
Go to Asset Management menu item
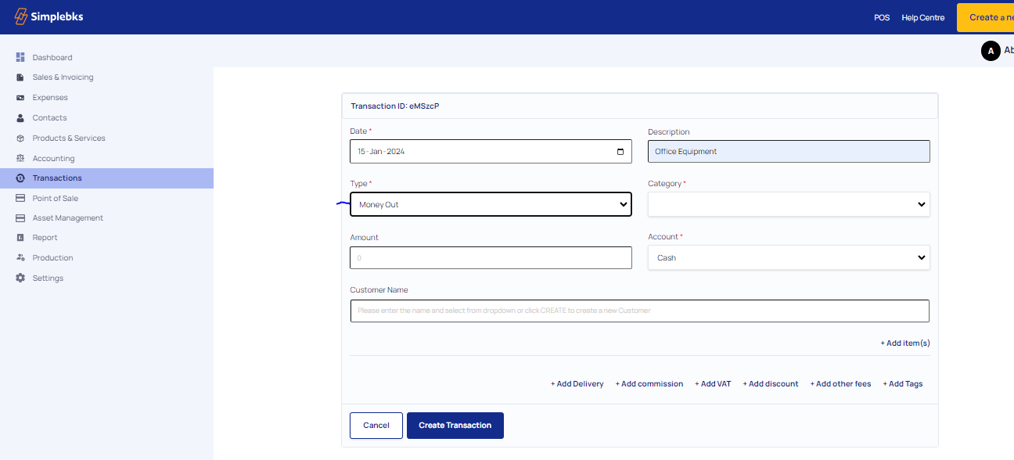pyautogui.click(x=67, y=218)
